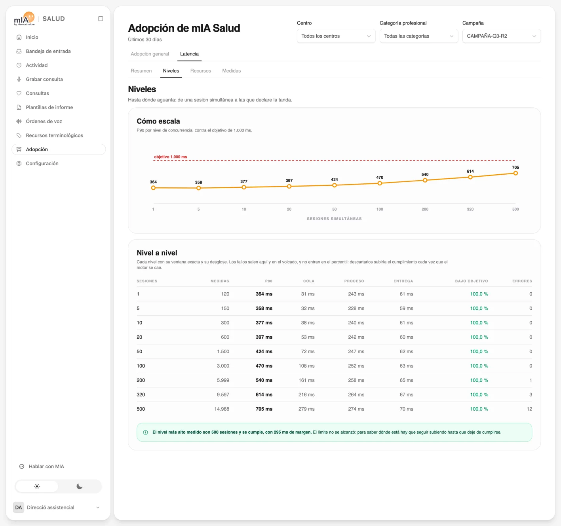Click the Inicio home icon
Image resolution: width=561 pixels, height=526 pixels.
point(19,37)
